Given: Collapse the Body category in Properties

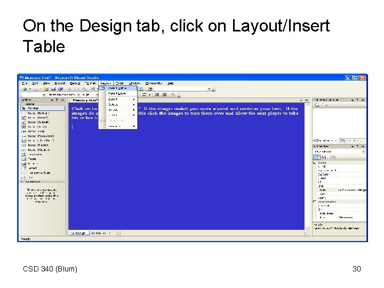Looking at the screenshot, I should click(315, 163).
